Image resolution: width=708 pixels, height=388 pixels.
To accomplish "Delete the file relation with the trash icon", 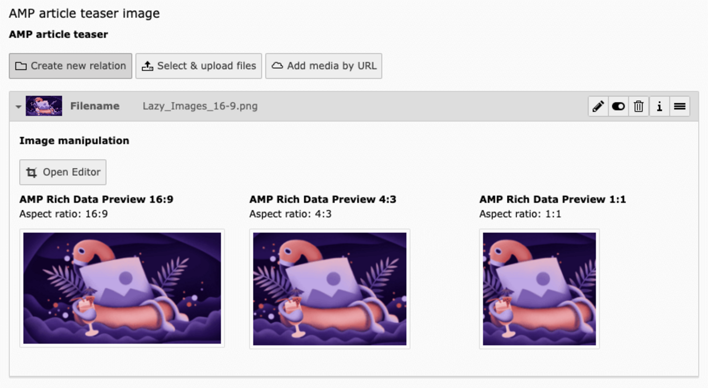I will click(x=638, y=107).
